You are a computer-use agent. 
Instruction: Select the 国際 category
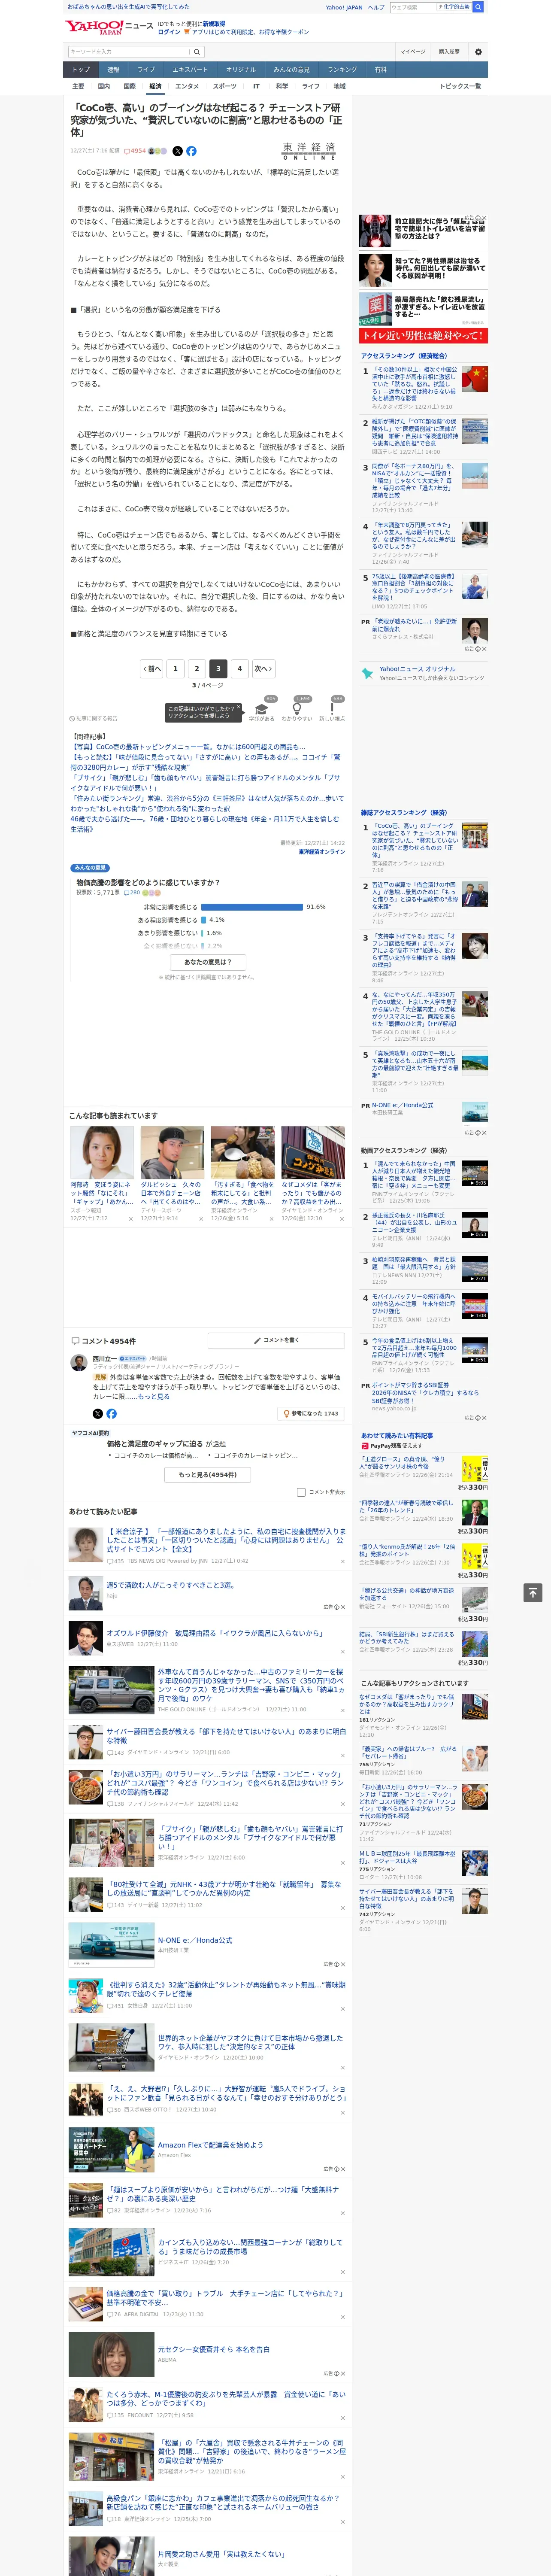(129, 86)
